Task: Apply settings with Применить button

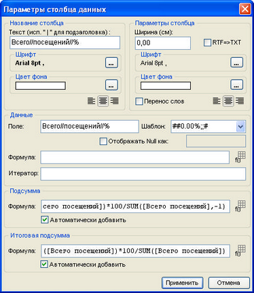Action: [x=182, y=283]
